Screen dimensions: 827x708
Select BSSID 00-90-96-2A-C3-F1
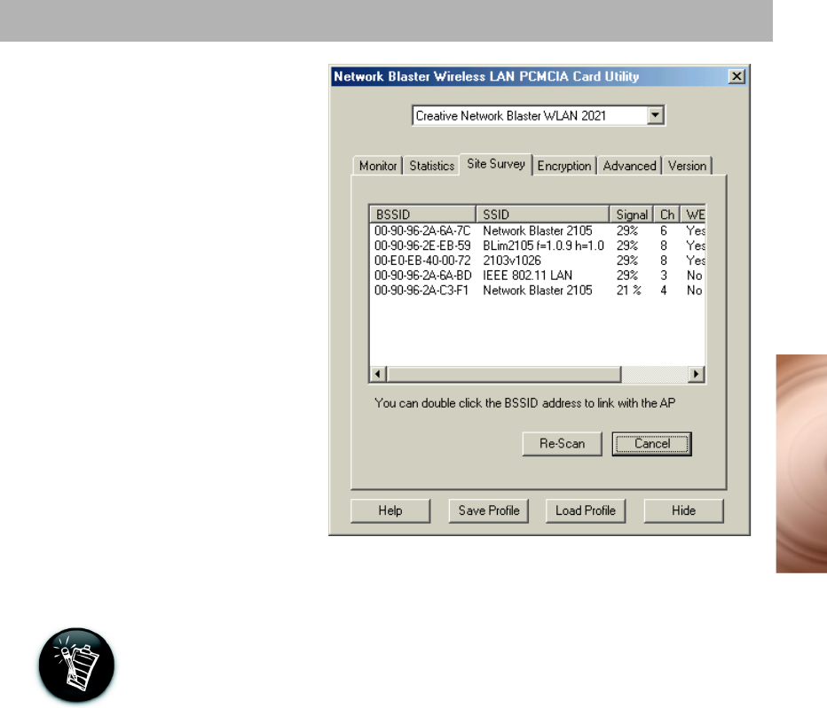pyautogui.click(x=421, y=291)
